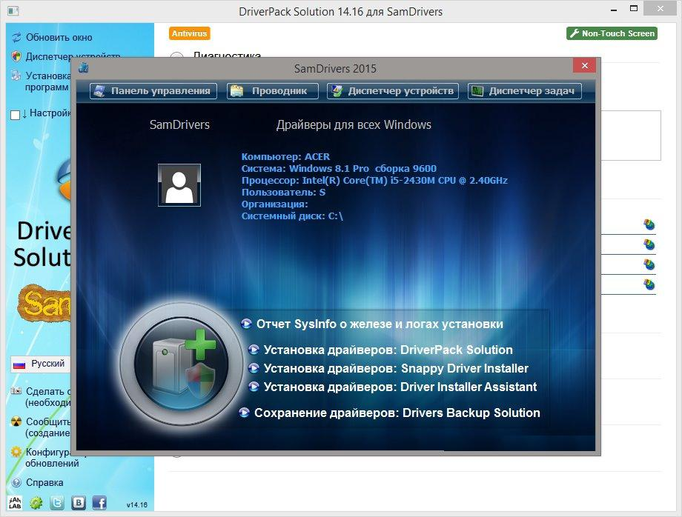
Task: Click the orange Antivirus button
Action: pos(189,33)
